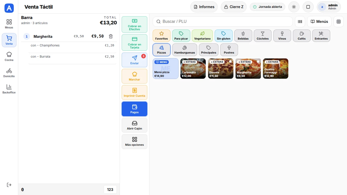Add Menú pizza to the order
This screenshot has height=195, width=347.
(x=166, y=69)
